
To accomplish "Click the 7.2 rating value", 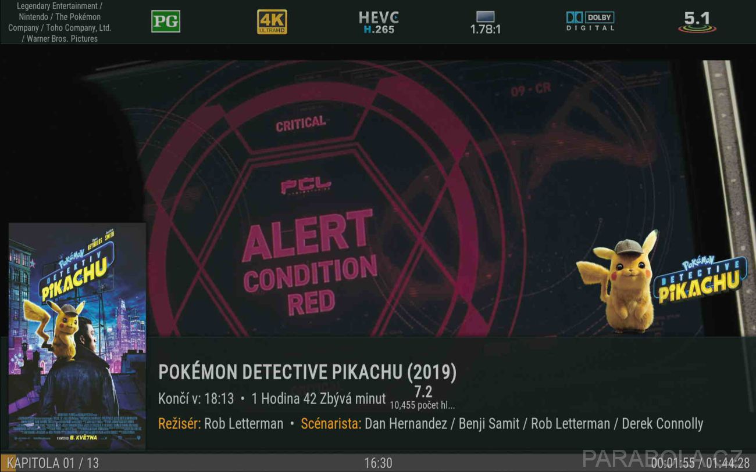I will pos(423,392).
